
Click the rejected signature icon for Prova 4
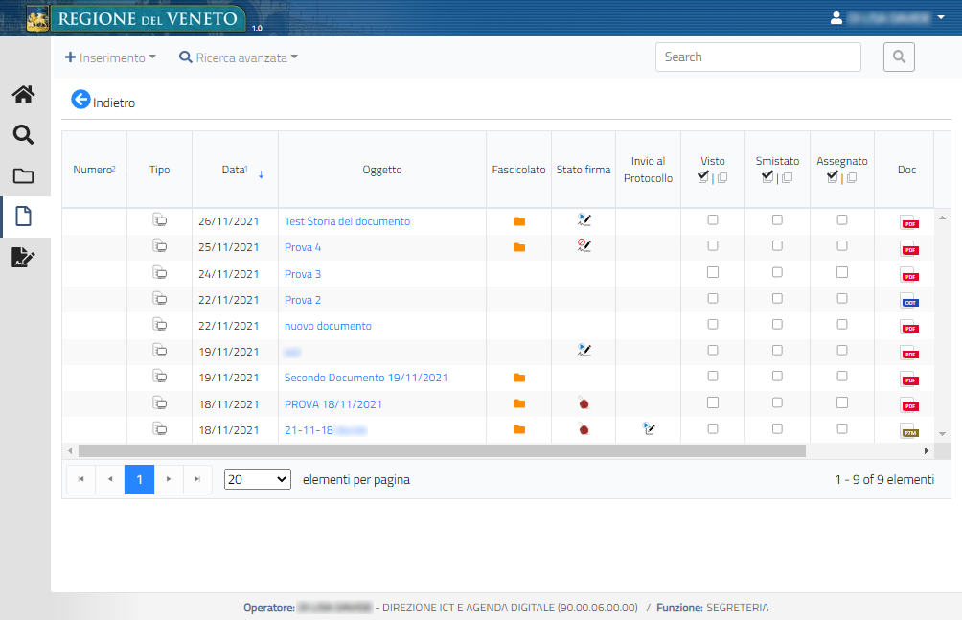584,245
